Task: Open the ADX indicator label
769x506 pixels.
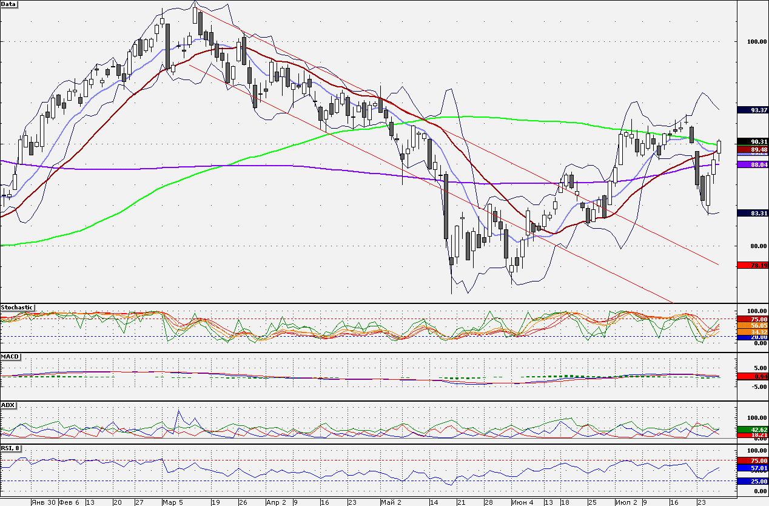Action: (8, 405)
